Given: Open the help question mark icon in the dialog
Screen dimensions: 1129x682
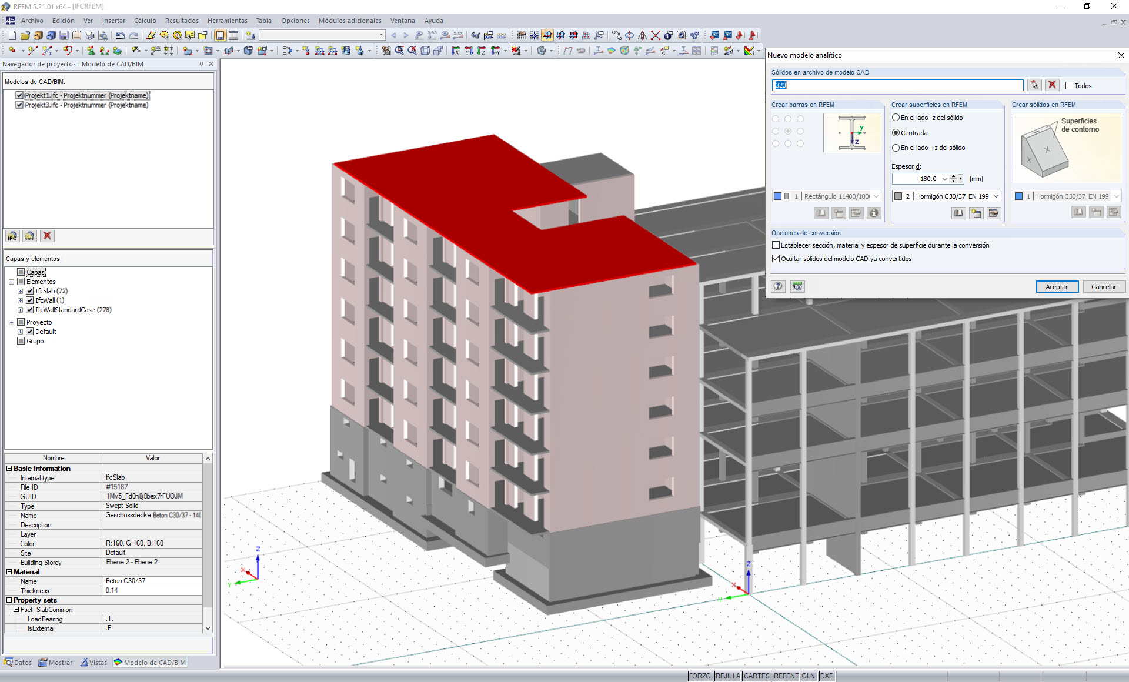Looking at the screenshot, I should (x=777, y=287).
